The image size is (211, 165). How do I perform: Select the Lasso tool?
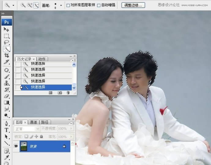(x=6, y=42)
